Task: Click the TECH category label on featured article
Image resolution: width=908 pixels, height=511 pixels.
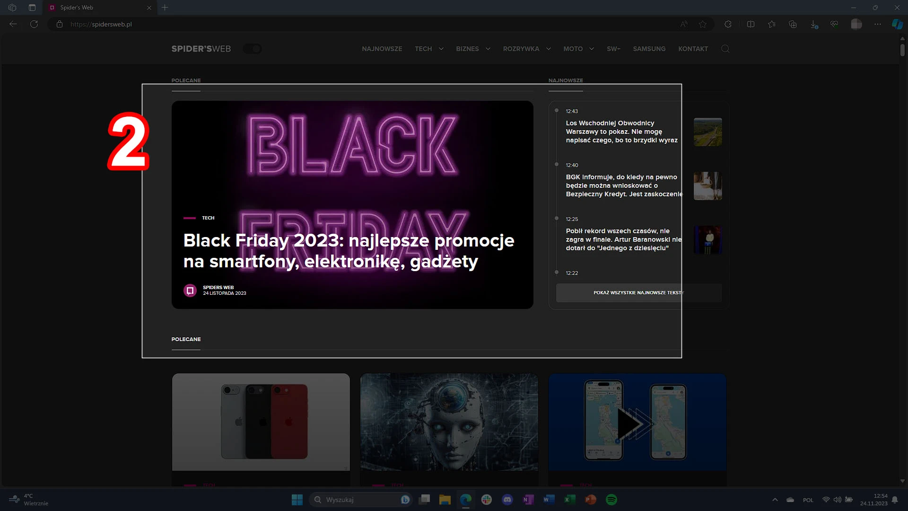Action: click(x=208, y=218)
